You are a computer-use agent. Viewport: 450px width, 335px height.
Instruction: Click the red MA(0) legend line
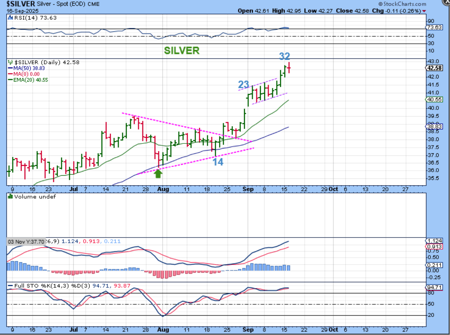tap(11, 74)
